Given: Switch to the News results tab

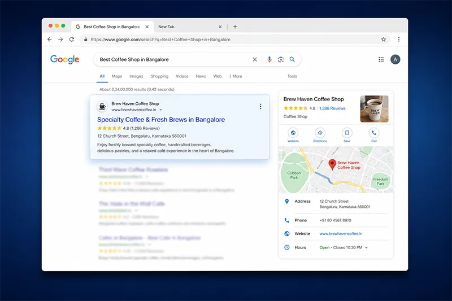Looking at the screenshot, I should click(201, 76).
